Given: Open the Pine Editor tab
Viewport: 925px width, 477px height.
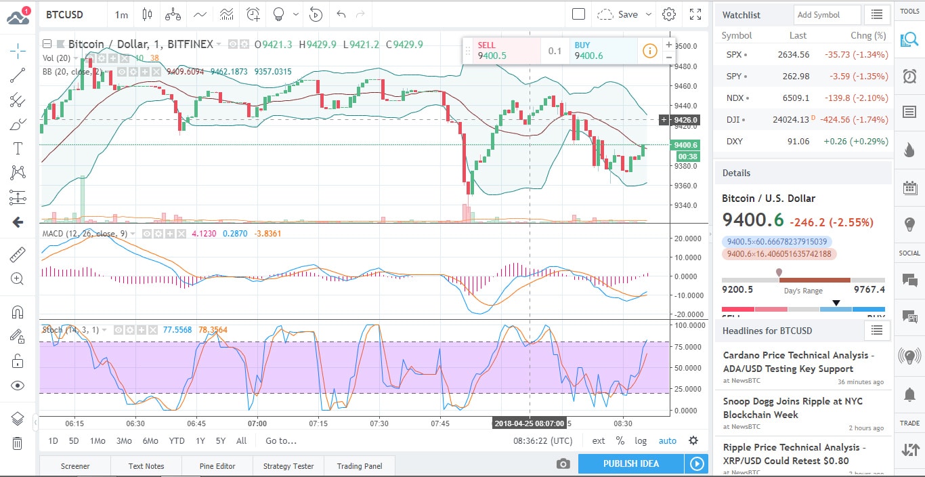Looking at the screenshot, I should tap(217, 466).
